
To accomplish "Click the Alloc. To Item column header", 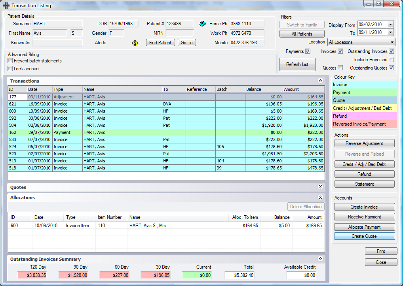I will click(245, 217).
